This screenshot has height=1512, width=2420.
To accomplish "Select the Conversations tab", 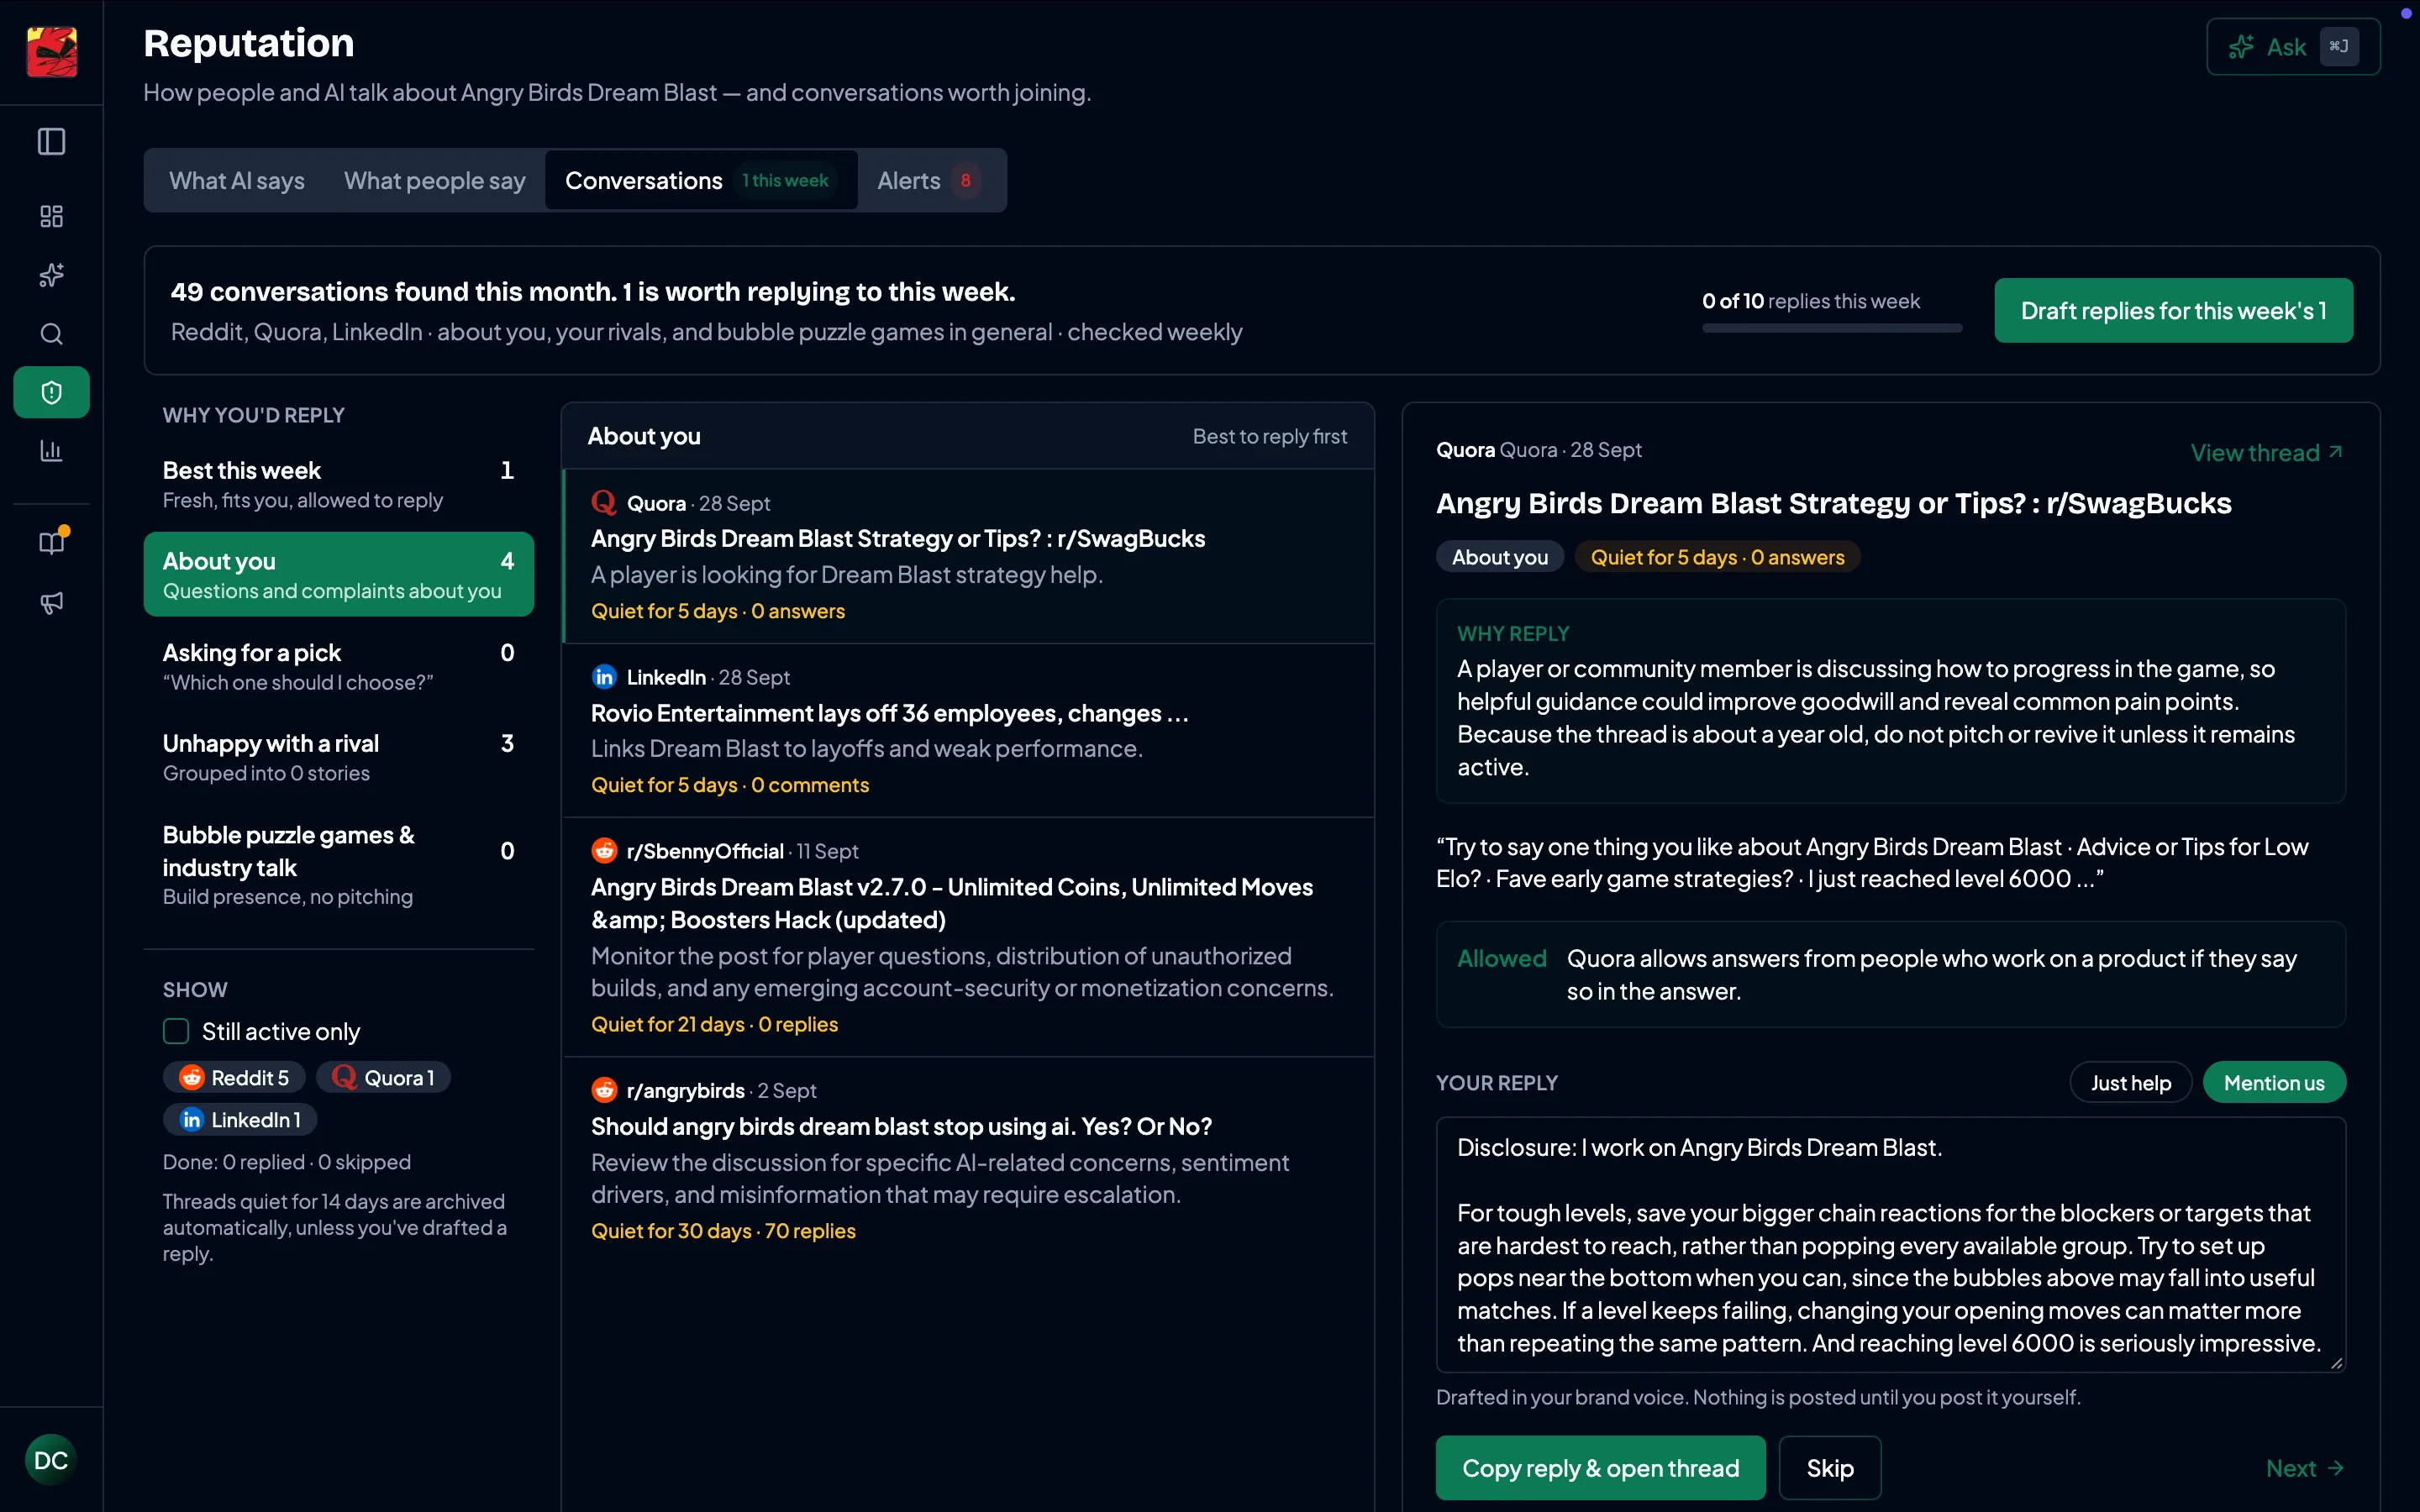I will 700,180.
